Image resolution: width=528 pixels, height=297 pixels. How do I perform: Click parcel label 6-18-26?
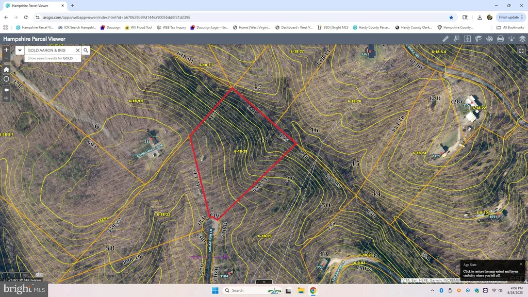[354, 101]
